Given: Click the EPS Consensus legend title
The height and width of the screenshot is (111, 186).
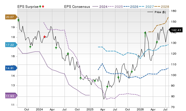Looking at the screenshot, I should coord(77,7).
